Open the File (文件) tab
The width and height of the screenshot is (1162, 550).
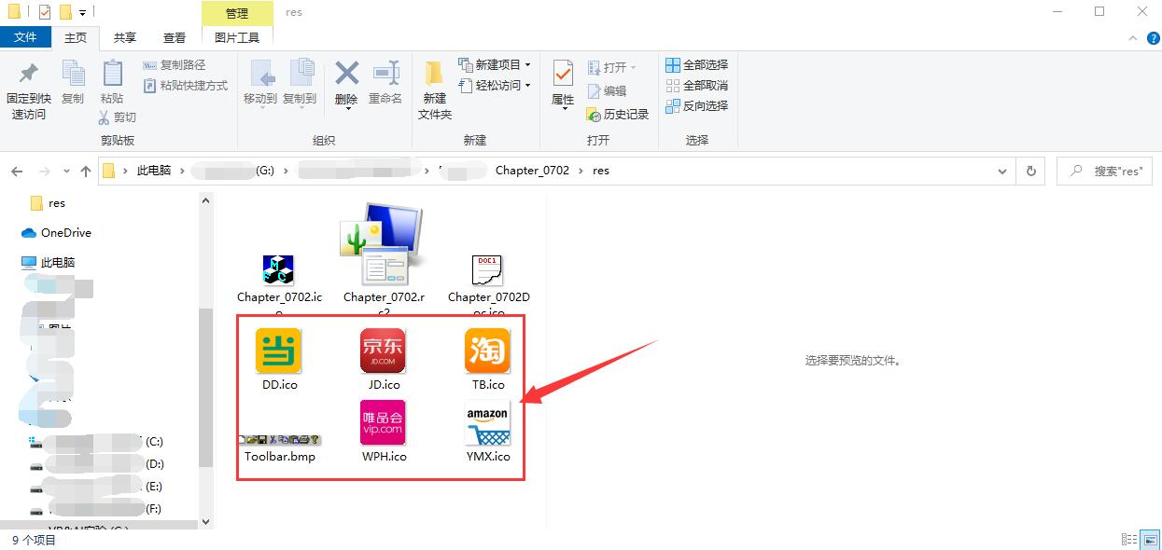click(26, 37)
